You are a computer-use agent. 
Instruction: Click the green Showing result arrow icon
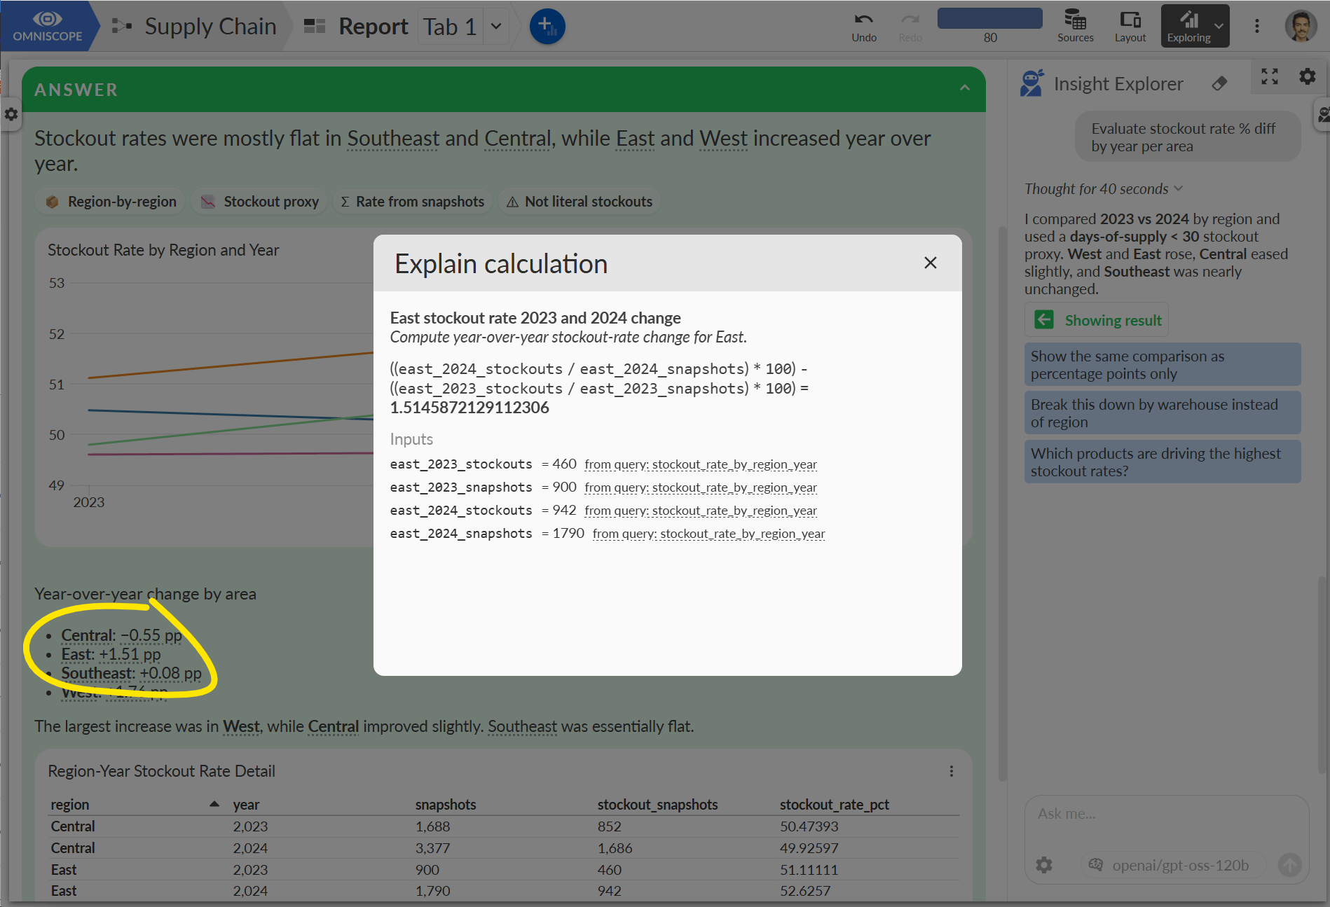pyautogui.click(x=1044, y=320)
